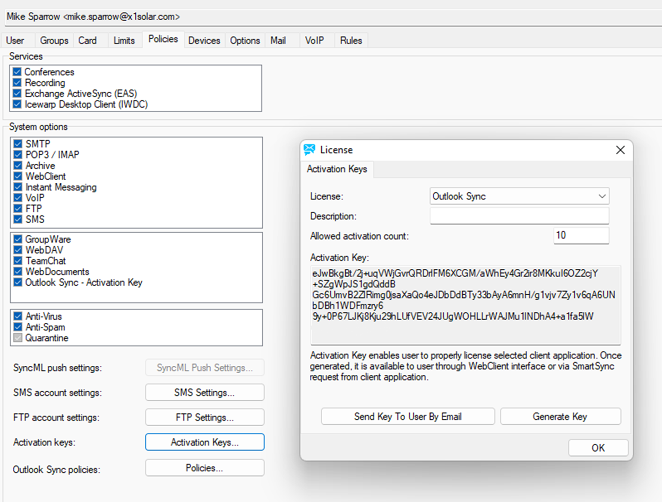The image size is (662, 502).
Task: Close the License dialog window
Action: (x=620, y=150)
